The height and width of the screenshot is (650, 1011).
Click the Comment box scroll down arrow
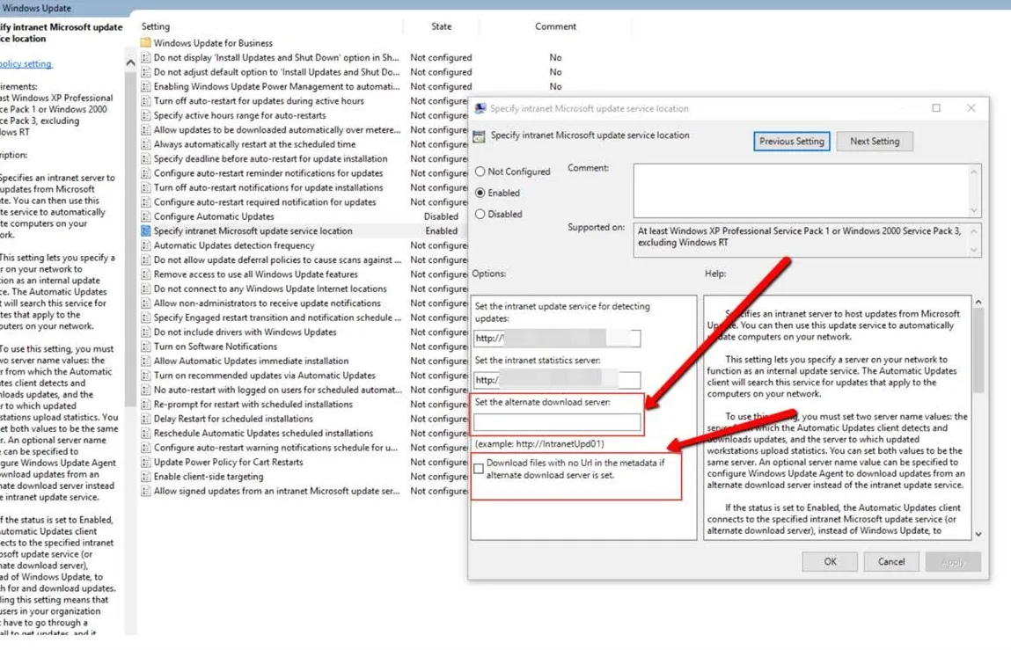pyautogui.click(x=974, y=210)
